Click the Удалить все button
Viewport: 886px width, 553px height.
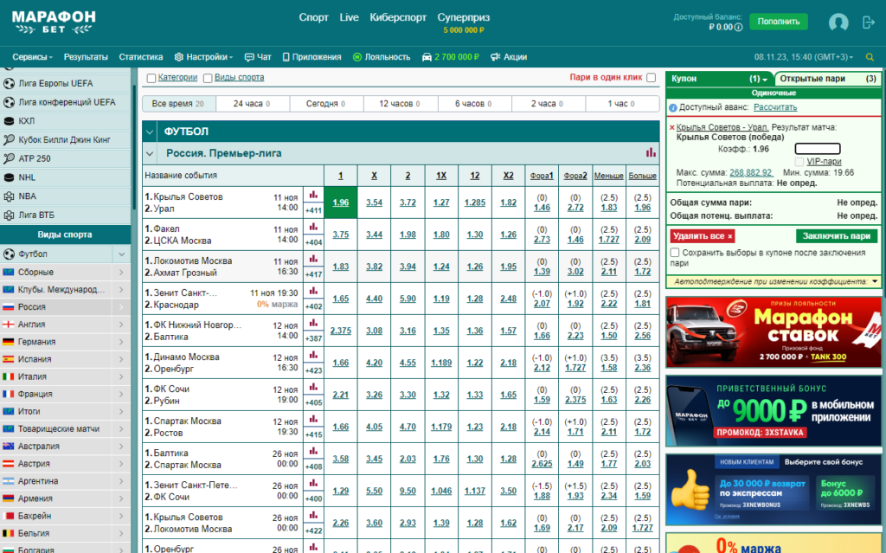pyautogui.click(x=703, y=235)
